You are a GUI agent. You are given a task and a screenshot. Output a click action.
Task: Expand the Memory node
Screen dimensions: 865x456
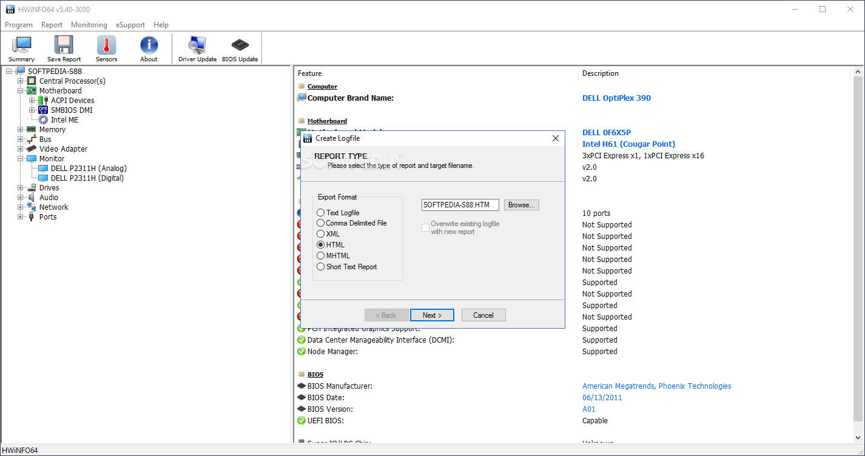pyautogui.click(x=21, y=129)
